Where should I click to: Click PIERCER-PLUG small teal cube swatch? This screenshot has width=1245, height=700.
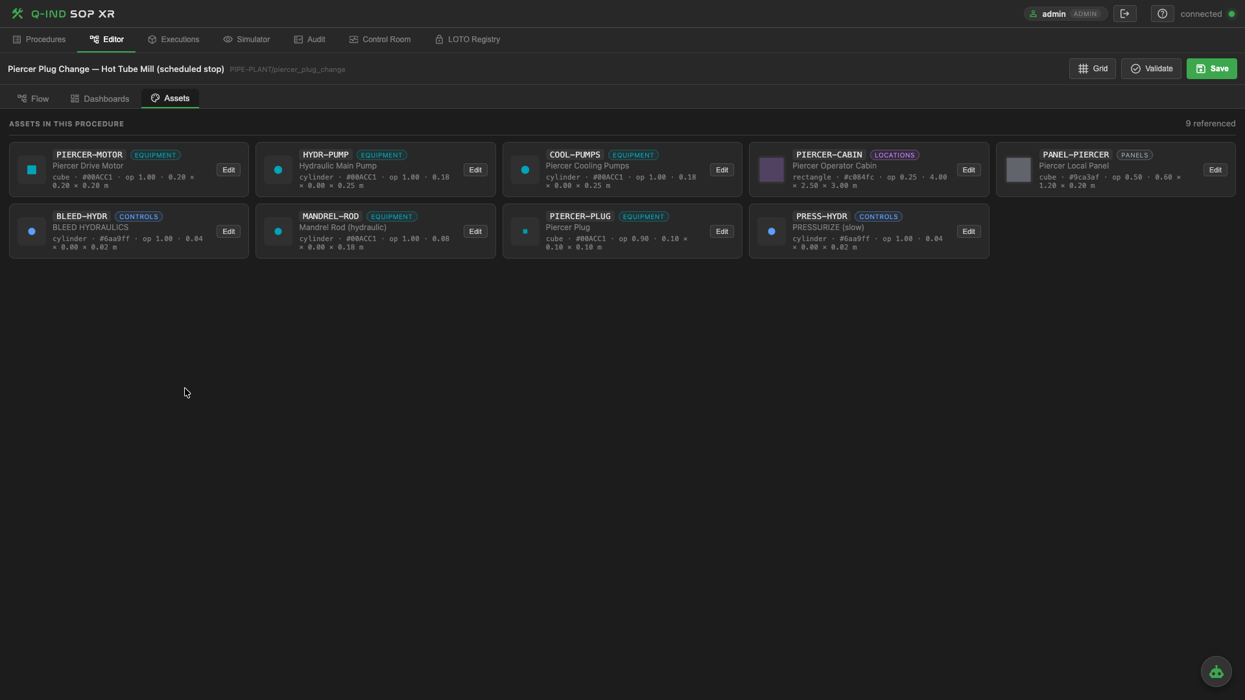click(525, 231)
